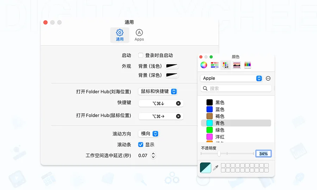
Task: Enable 登录时自启动 checkbox
Action: pos(141,55)
